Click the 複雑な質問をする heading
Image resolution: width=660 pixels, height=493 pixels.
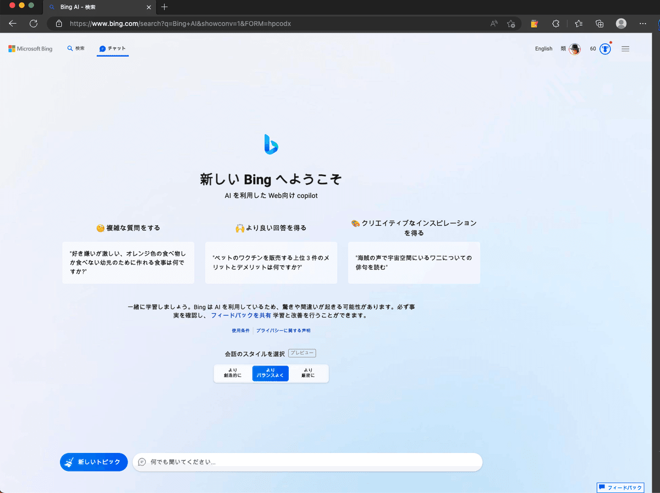tap(128, 228)
